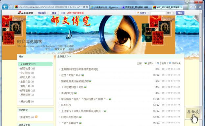Click the vertical page scrollbar thumb
Image resolution: width=205 pixels, height=126 pixels.
tap(201, 37)
